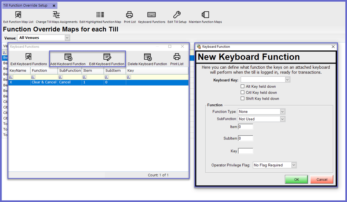
Task: Click the Add Keyboard Function icon
Action: click(68, 57)
